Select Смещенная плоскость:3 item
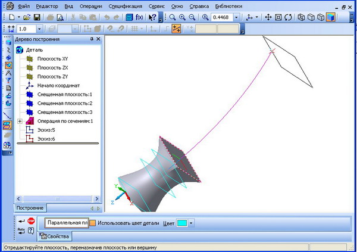The height and width of the screenshot is (252, 357). click(65, 112)
